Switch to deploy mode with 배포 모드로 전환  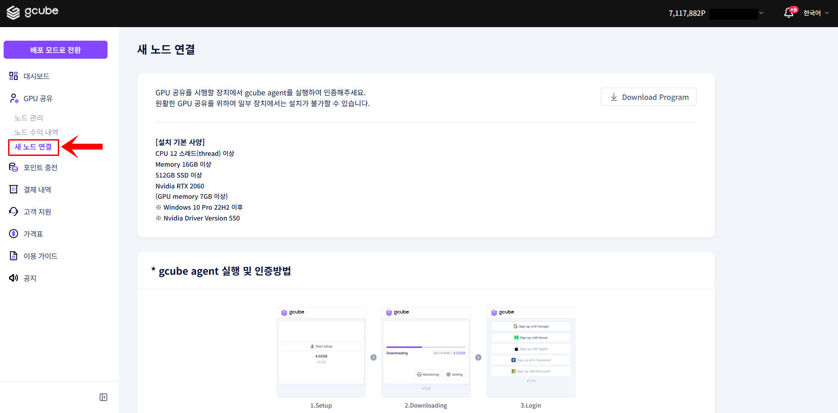click(x=56, y=50)
